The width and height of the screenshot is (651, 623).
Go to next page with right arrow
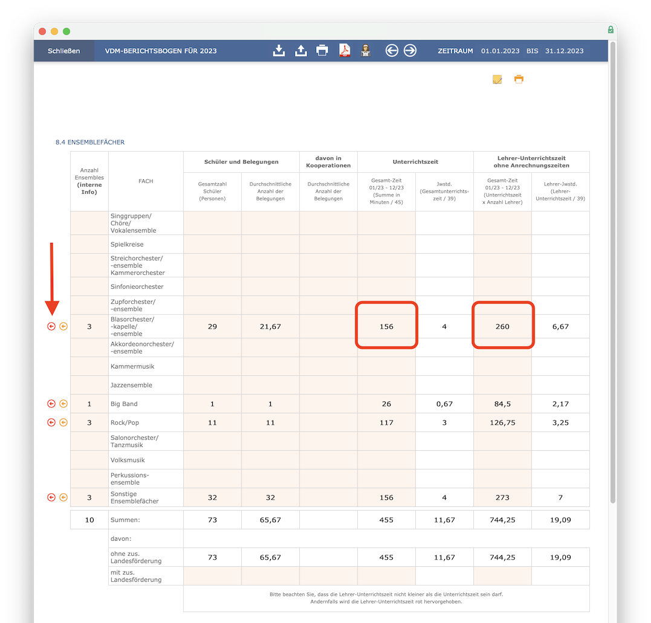(410, 51)
